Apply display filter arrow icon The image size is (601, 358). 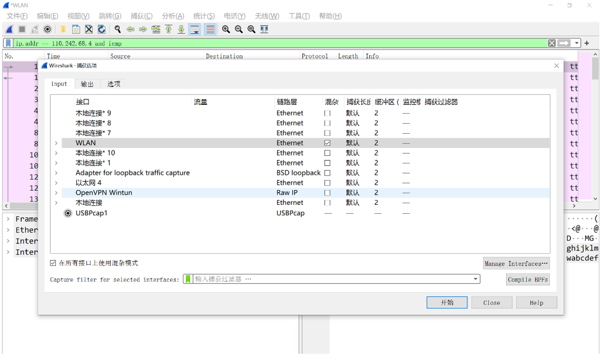pyautogui.click(x=564, y=43)
